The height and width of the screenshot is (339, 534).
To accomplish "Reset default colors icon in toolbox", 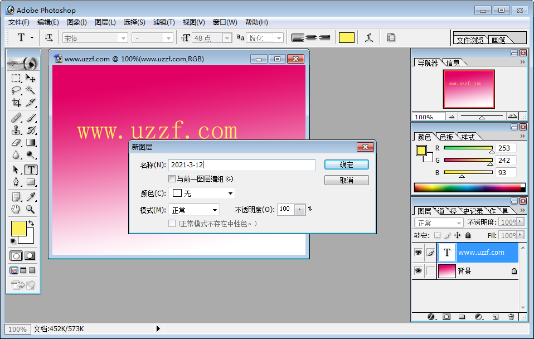I will (x=13, y=241).
